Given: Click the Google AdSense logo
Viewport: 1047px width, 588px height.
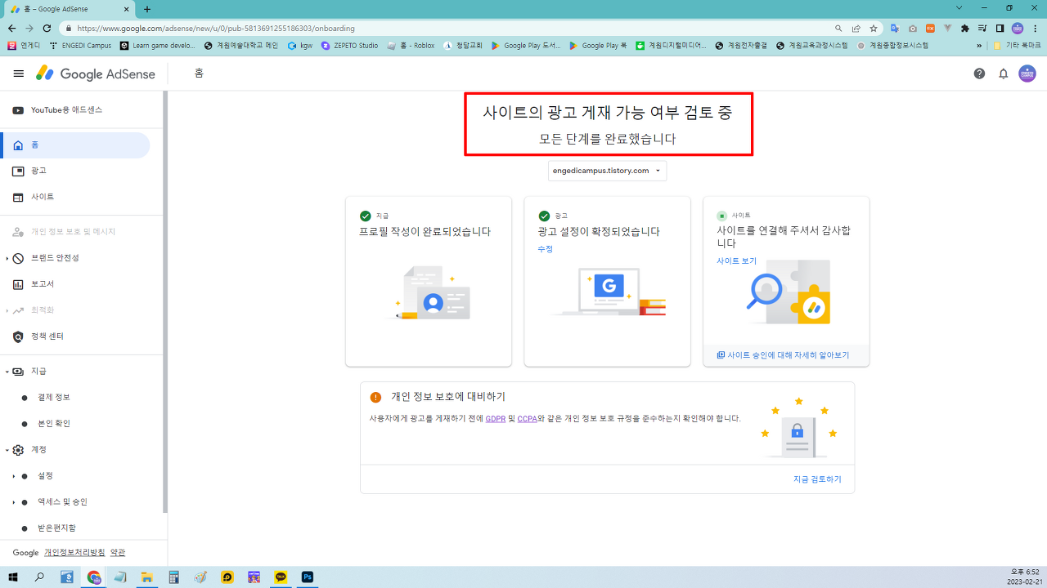Looking at the screenshot, I should pos(96,73).
